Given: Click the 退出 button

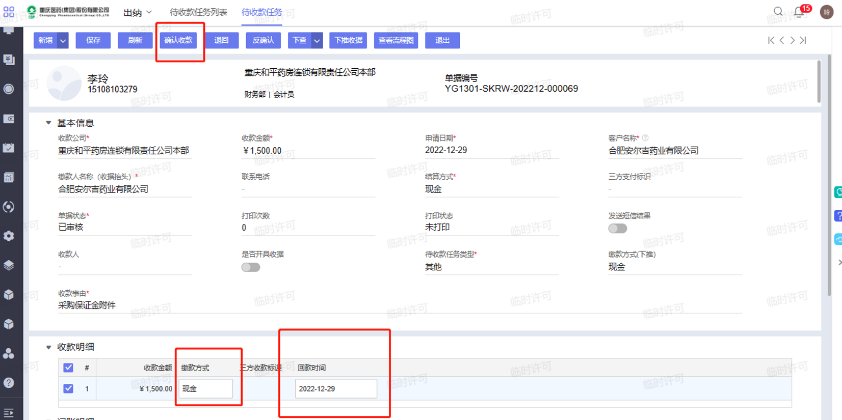Looking at the screenshot, I should pos(442,40).
